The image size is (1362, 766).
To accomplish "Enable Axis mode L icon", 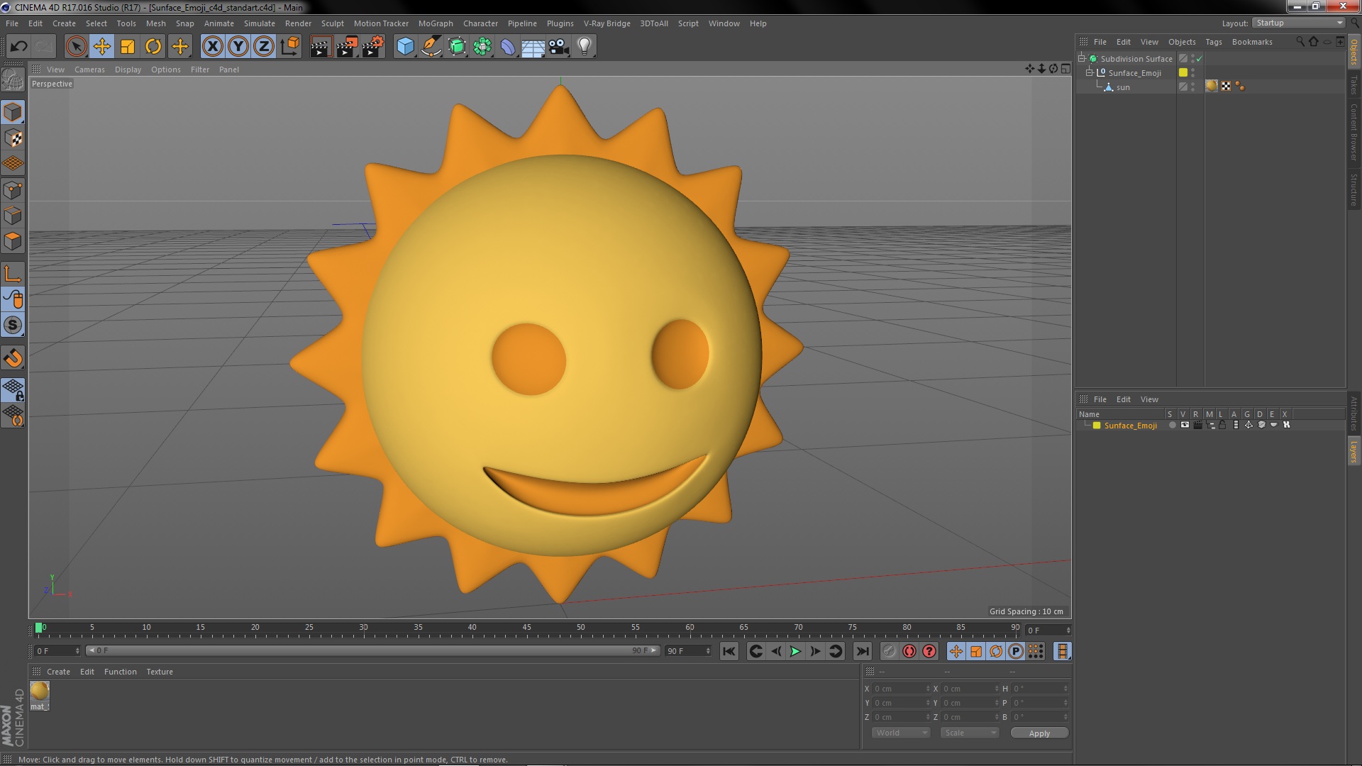I will [x=13, y=274].
